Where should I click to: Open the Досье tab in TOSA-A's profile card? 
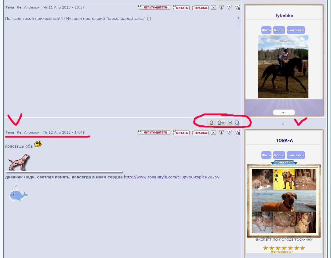(279, 155)
